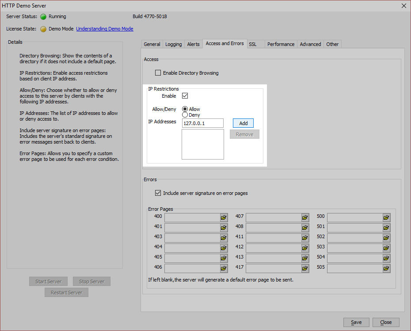Click the yellow License State indicator
The height and width of the screenshot is (331, 411).
pos(43,29)
